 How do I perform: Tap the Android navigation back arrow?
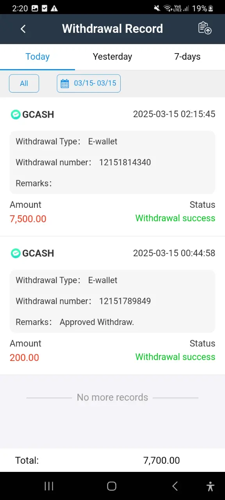[x=175, y=486]
